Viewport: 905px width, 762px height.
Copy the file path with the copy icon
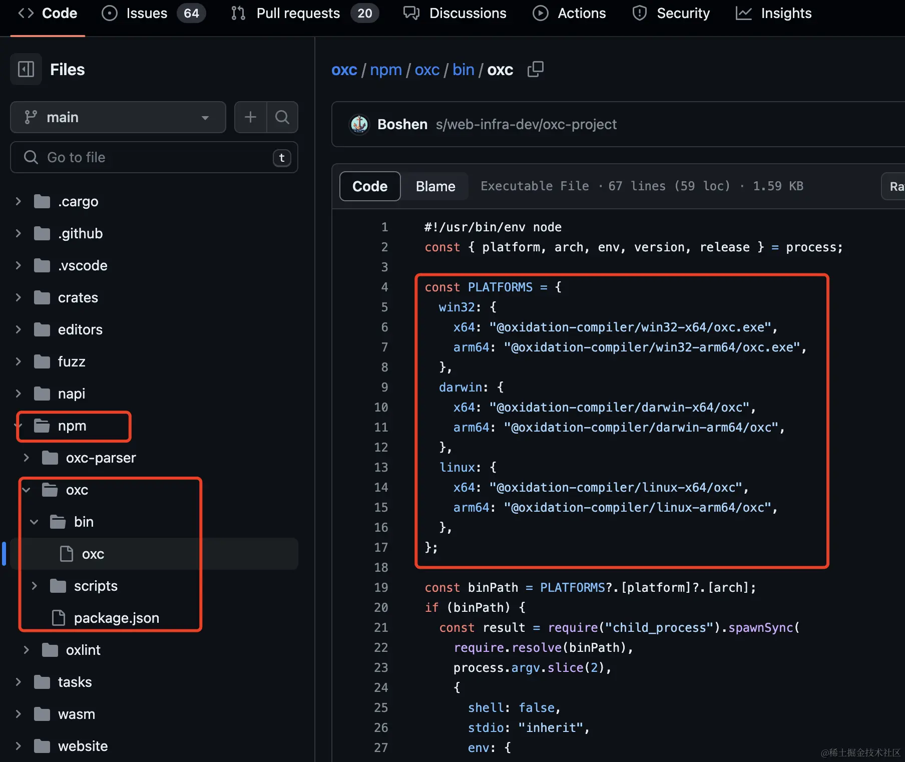coord(536,69)
